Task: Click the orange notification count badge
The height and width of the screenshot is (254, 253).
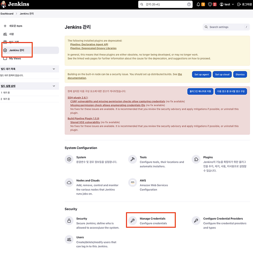Action: (203, 4)
